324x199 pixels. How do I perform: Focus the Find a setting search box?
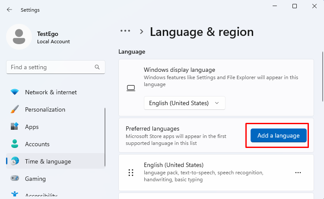pos(56,67)
